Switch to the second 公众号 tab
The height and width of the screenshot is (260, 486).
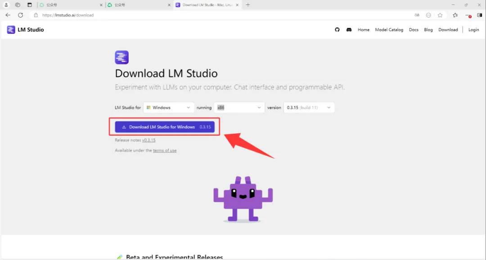(139, 5)
